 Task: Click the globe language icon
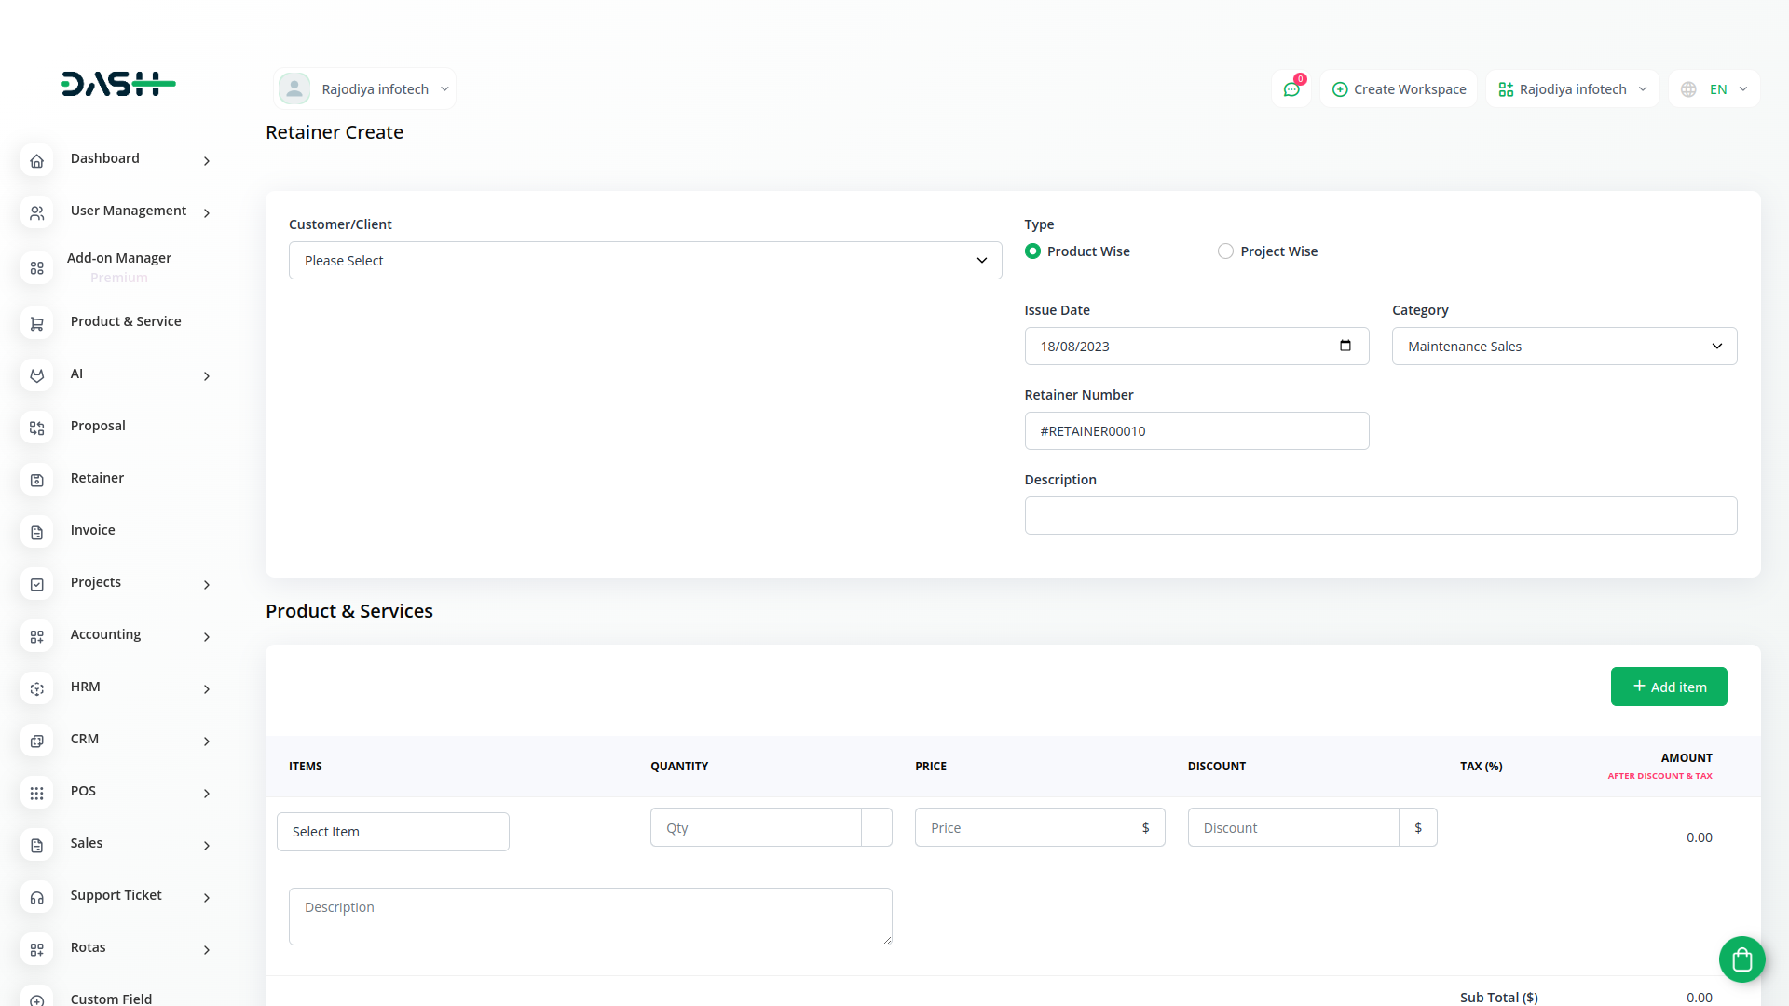1688,89
